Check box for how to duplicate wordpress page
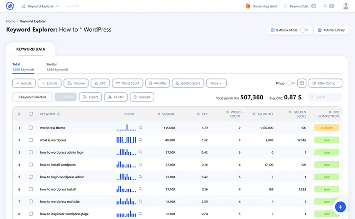The width and height of the screenshot is (355, 219). click(31, 214)
